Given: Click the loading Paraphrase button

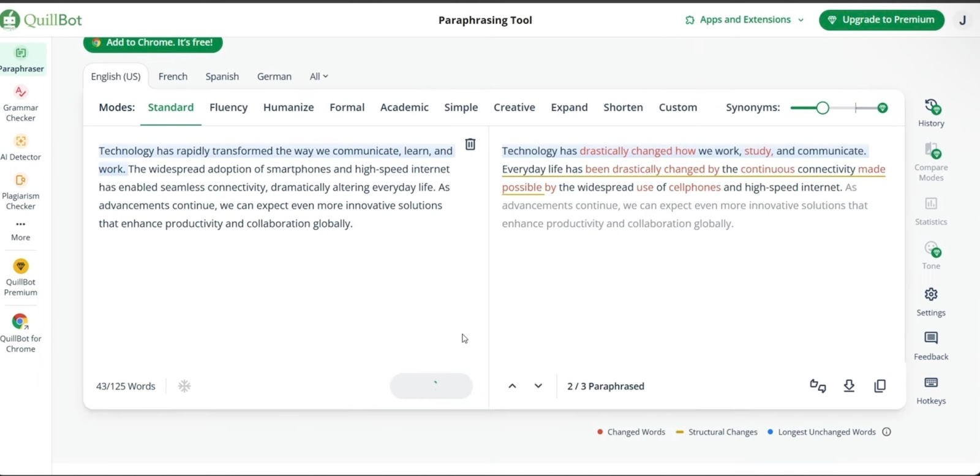Looking at the screenshot, I should (x=431, y=386).
